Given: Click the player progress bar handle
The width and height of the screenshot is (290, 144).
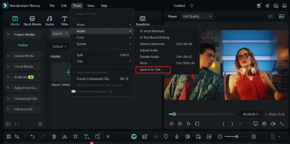Looking at the screenshot, I should [x=174, y=114].
